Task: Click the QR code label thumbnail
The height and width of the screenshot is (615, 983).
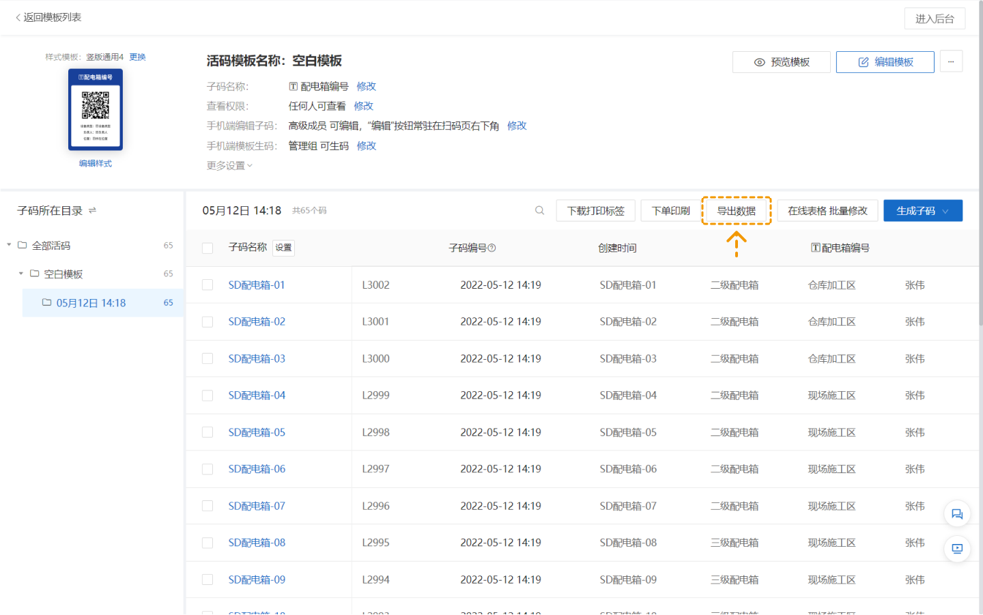Action: [x=96, y=109]
